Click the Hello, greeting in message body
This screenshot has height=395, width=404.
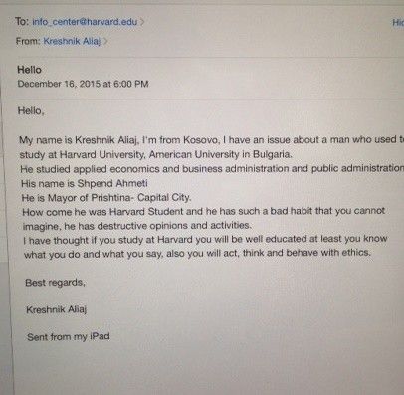(x=31, y=110)
